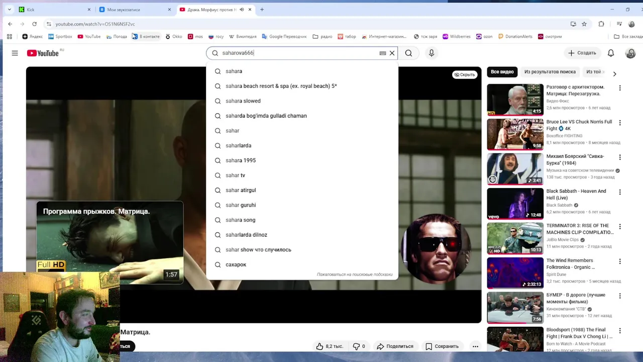Open the Яндекс bookmark
643x362 pixels.
[33, 36]
